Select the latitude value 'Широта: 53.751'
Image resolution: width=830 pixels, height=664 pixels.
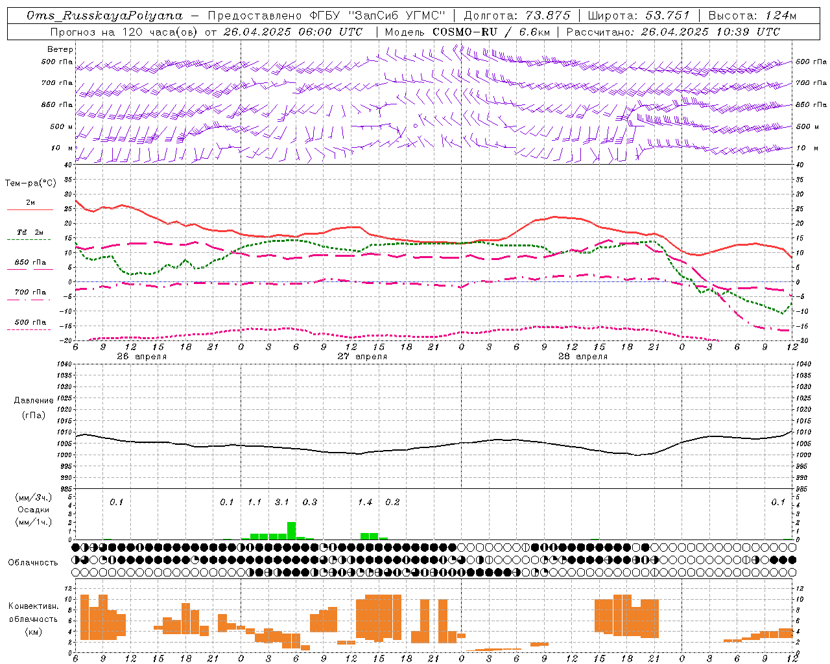point(639,16)
